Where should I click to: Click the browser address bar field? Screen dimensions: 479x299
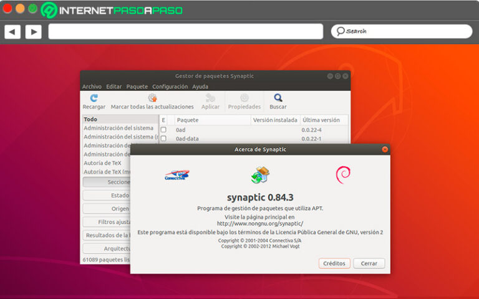185,32
